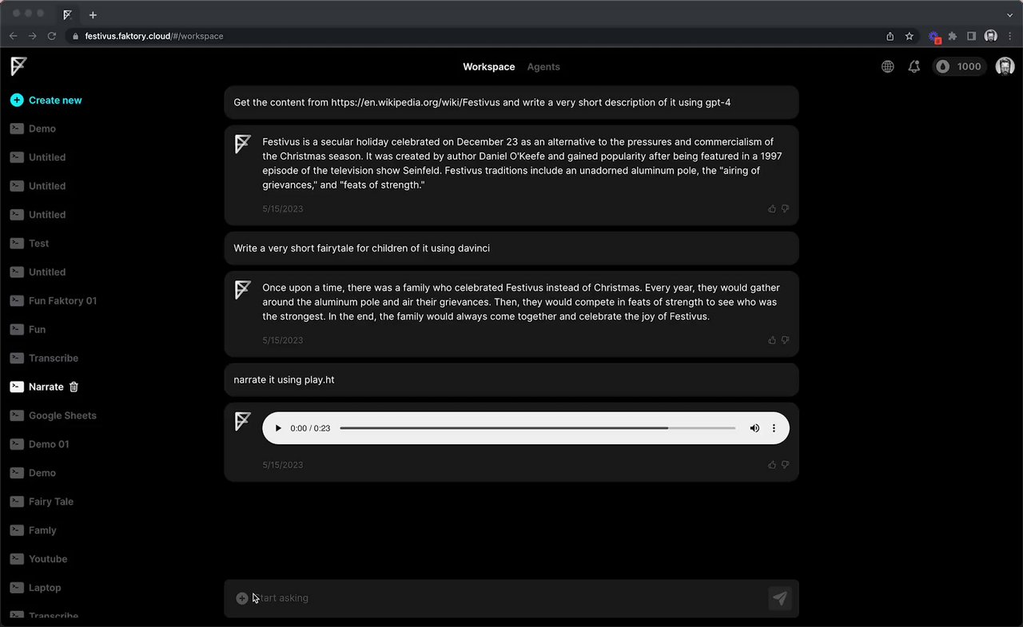The width and height of the screenshot is (1023, 627).
Task: Thumbs down the fairytale response
Action: tap(785, 339)
